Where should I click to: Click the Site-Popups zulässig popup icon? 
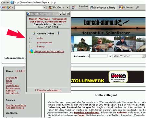[92, 7]
